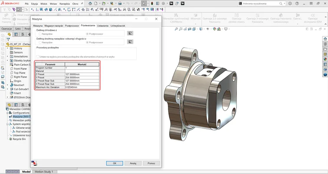This screenshot has width=328, height=174.
Task: Click the Section View icon in the view toolbar
Action: tap(190, 29)
